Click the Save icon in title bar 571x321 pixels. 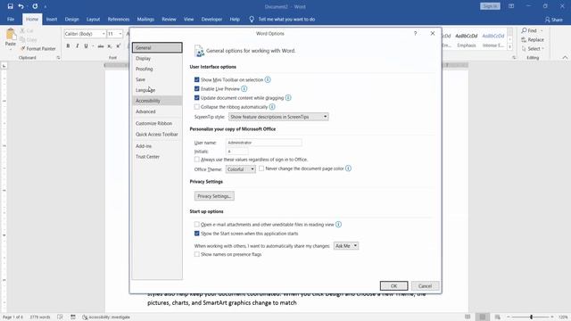[10, 6]
